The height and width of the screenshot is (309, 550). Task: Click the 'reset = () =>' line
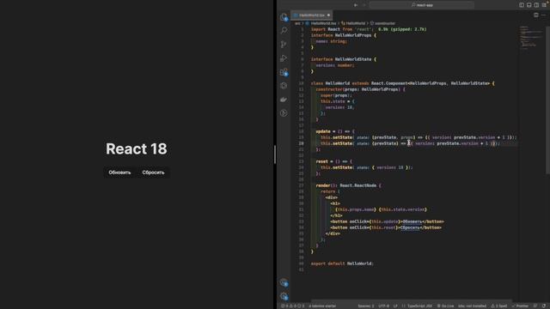tap(334, 161)
